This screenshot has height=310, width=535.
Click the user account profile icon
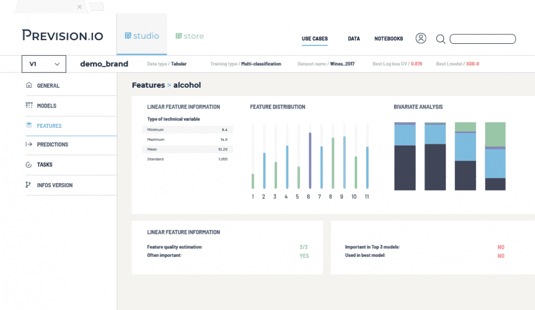click(x=421, y=39)
